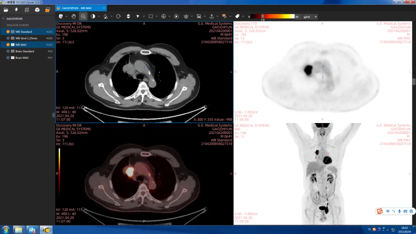Select the Brain MAC series row
Screen dimensions: 416x234
[28, 58]
